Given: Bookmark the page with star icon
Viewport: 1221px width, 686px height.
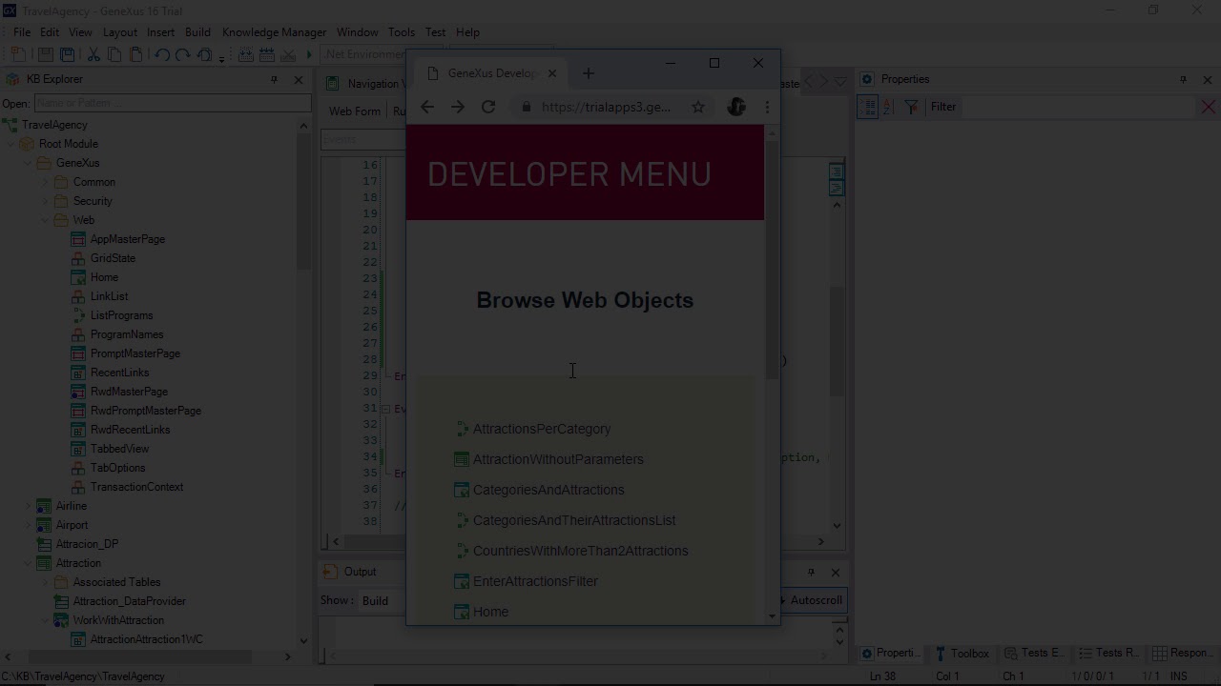Looking at the screenshot, I should coord(698,107).
